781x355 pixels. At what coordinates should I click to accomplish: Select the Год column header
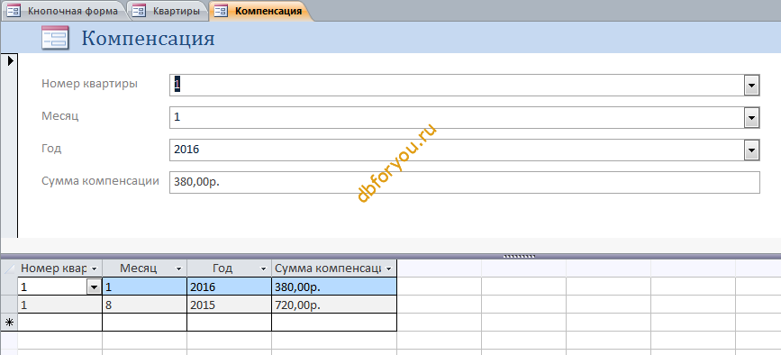230,269
